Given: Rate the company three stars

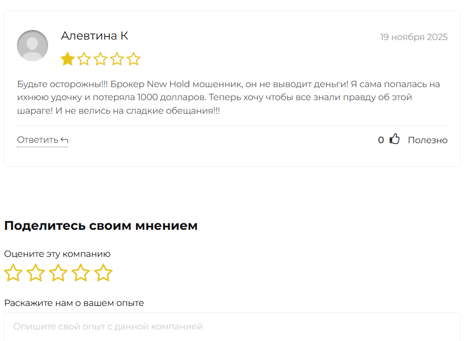Looking at the screenshot, I should pyautogui.click(x=58, y=273).
